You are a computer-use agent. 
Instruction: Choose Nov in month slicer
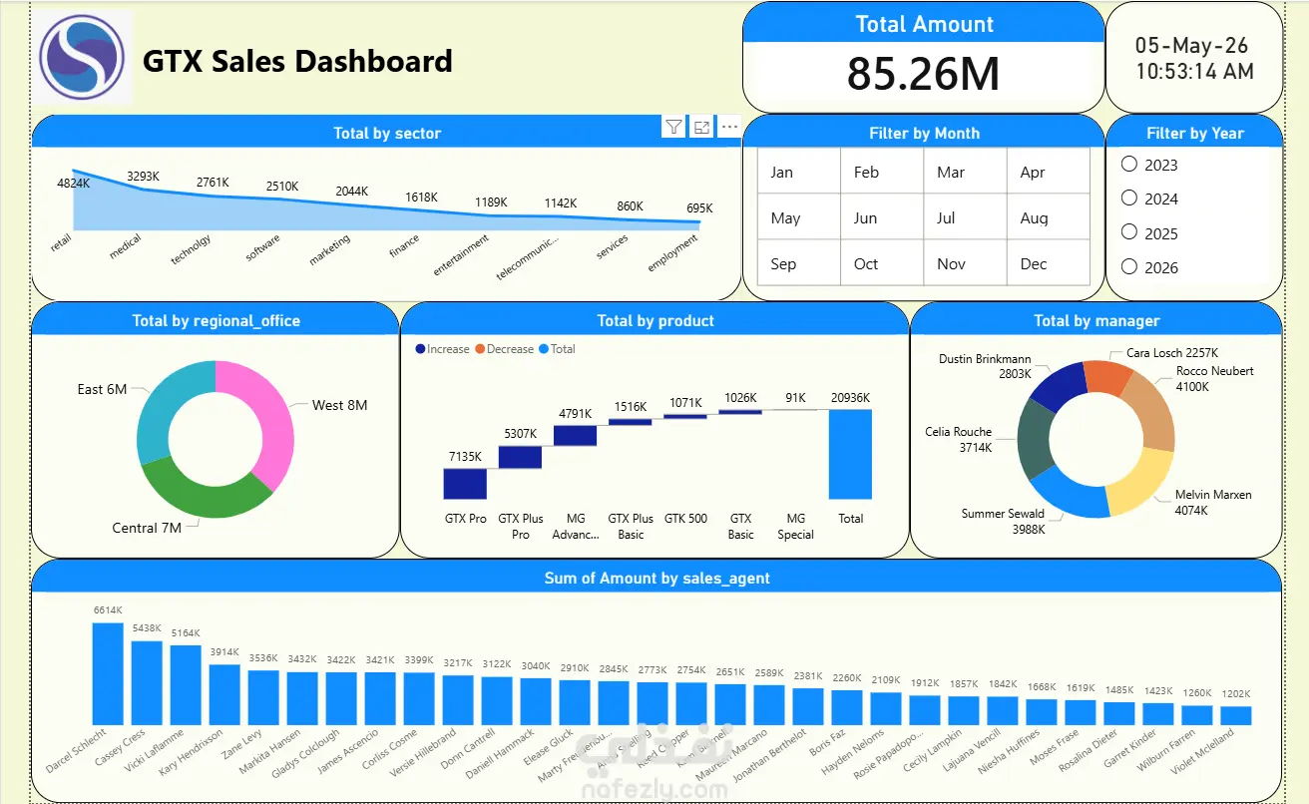(x=965, y=263)
